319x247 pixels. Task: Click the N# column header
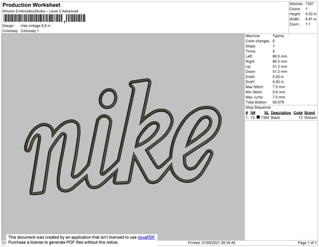(253, 113)
